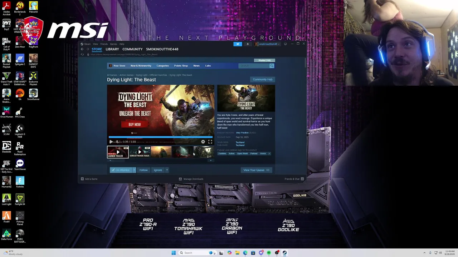Open Your Store menu
The height and width of the screenshot is (257, 458).
tap(119, 66)
